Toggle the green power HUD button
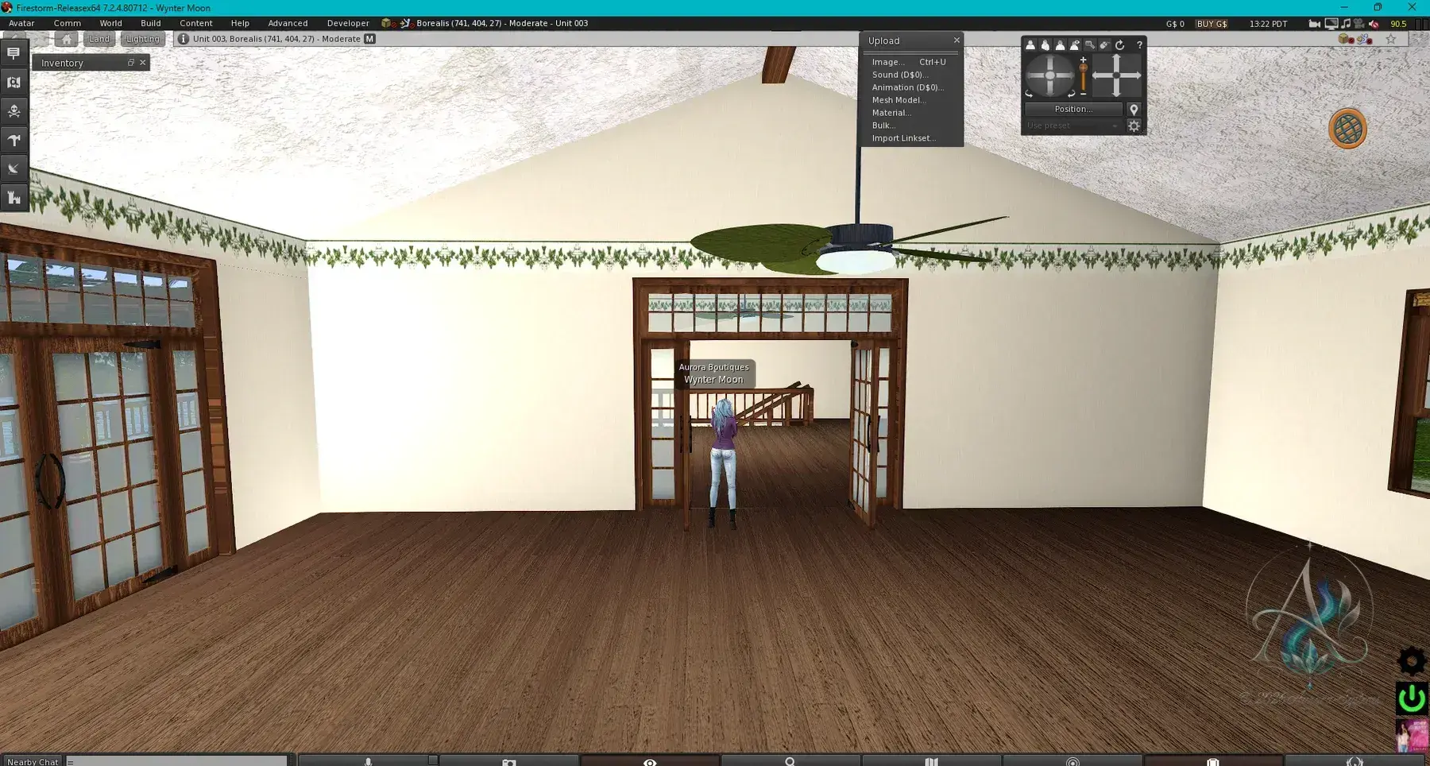 (1411, 698)
